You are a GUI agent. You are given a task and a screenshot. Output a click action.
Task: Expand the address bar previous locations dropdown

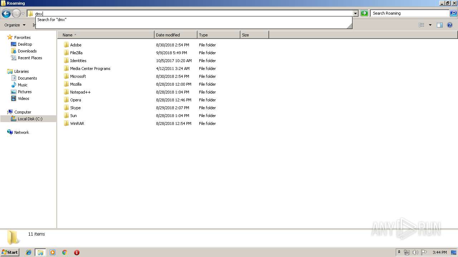(356, 14)
